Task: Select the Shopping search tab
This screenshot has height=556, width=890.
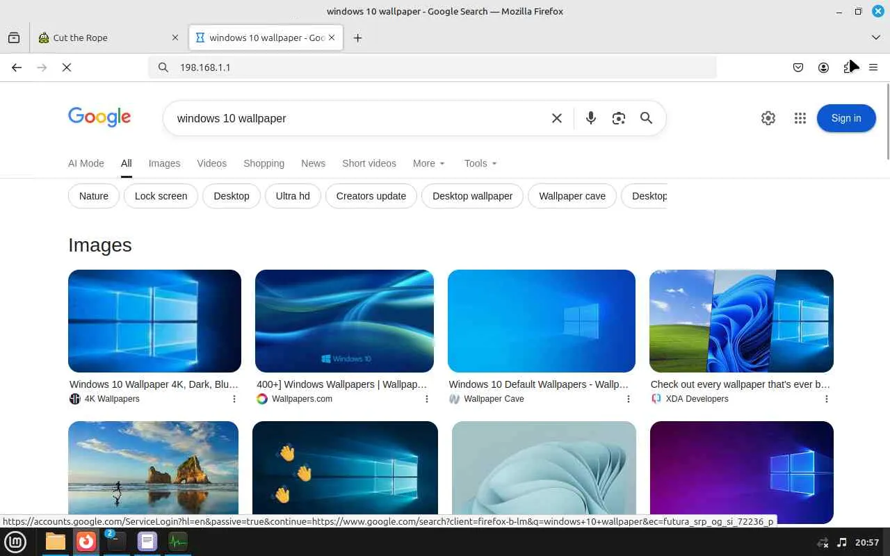Action: pyautogui.click(x=264, y=163)
